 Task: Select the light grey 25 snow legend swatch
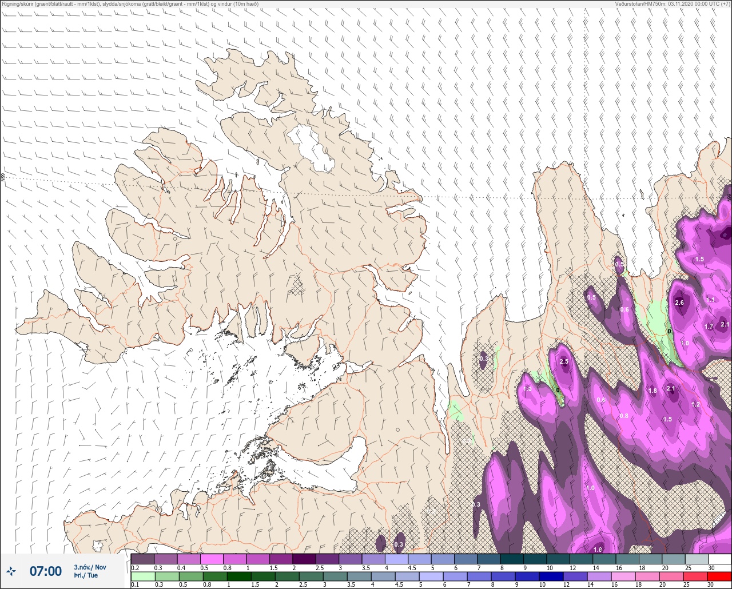[697, 559]
